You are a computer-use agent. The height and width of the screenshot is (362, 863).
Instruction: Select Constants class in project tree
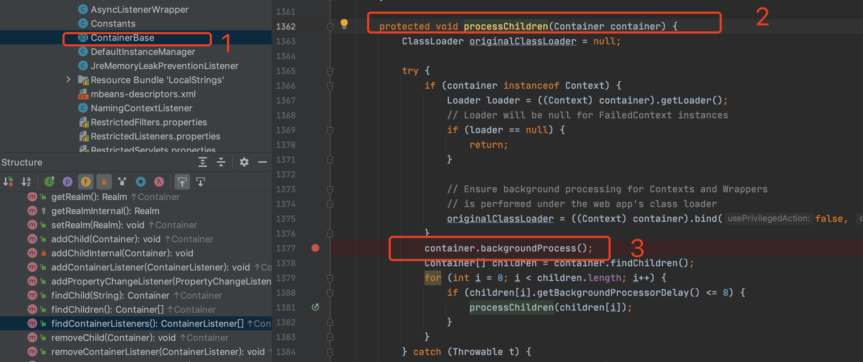tap(136, 24)
